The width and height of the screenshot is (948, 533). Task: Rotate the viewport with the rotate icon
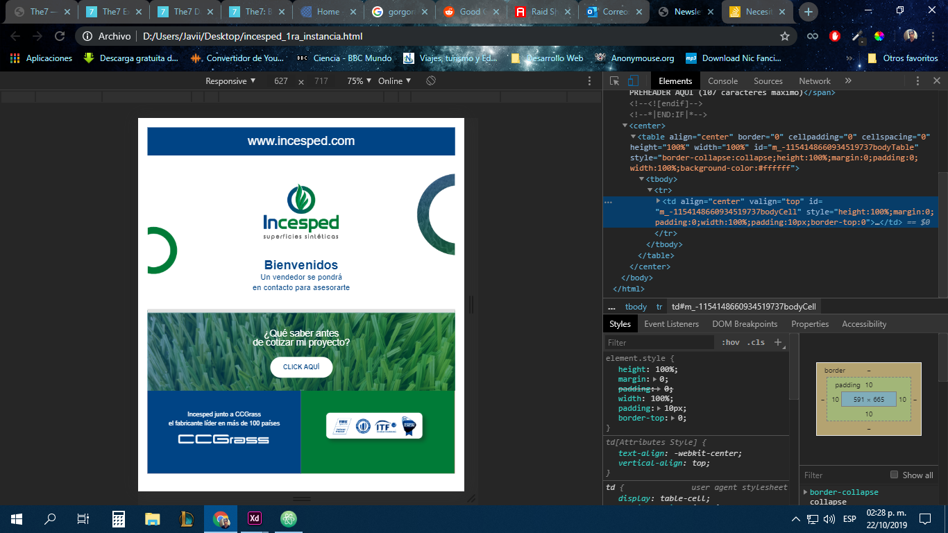tap(431, 81)
